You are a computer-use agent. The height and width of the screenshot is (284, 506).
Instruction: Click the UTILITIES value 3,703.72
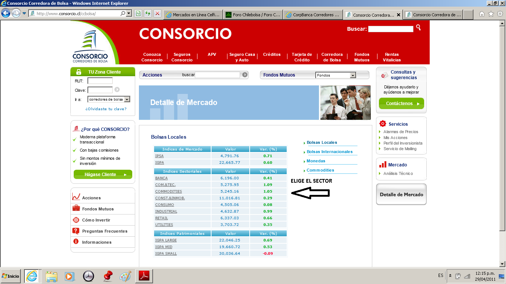click(x=230, y=225)
